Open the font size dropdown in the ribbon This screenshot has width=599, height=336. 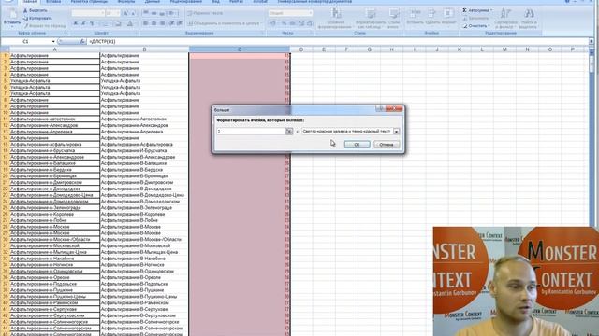117,13
